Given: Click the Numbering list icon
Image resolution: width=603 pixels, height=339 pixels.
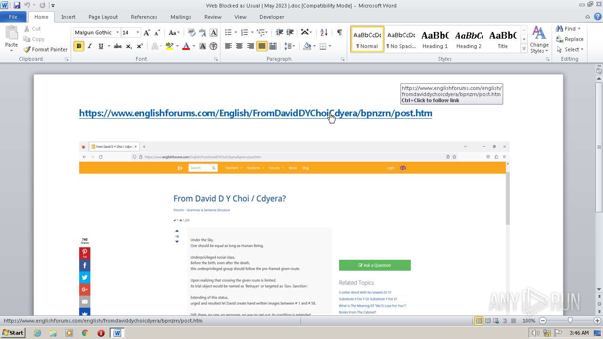Looking at the screenshot, I should (x=244, y=32).
